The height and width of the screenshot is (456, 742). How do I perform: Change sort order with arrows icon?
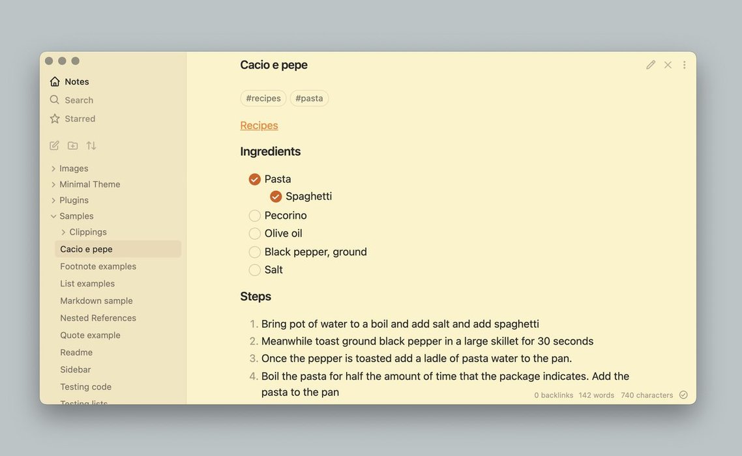click(91, 146)
